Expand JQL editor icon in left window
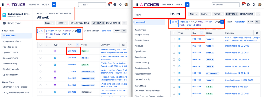The width and height of the screenshot is (264, 97). click(73, 31)
